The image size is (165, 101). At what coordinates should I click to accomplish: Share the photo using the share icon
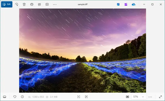(39, 4)
